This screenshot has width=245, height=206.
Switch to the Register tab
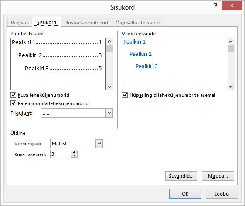[x=20, y=23]
